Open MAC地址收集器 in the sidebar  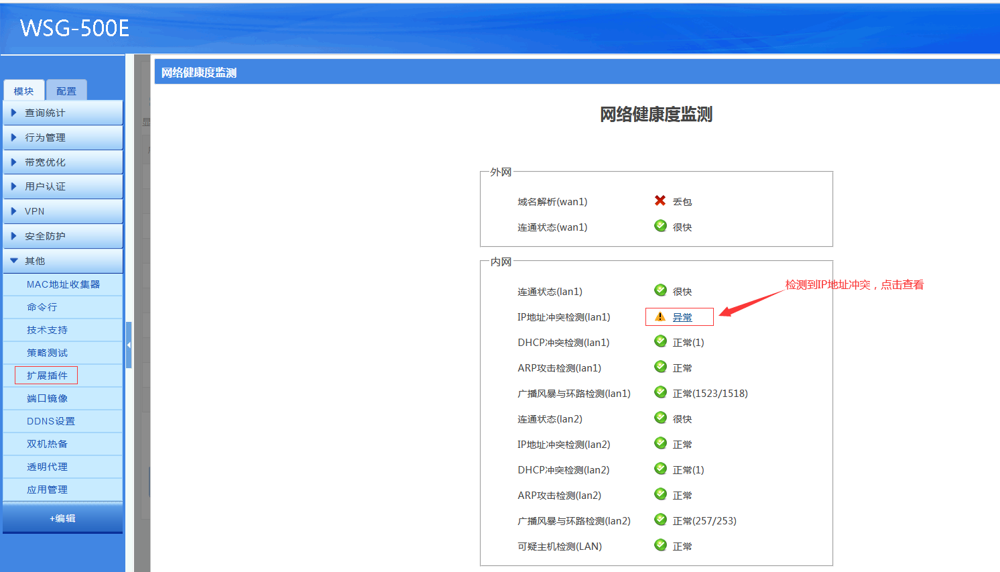[63, 284]
